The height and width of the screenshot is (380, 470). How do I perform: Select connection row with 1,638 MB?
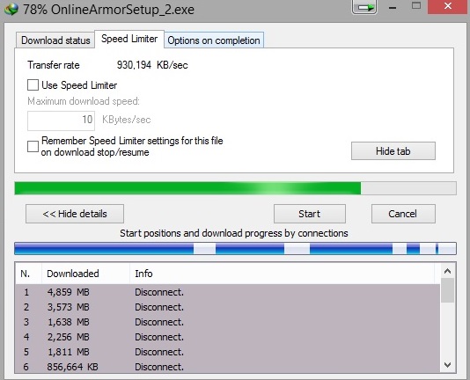pos(228,322)
